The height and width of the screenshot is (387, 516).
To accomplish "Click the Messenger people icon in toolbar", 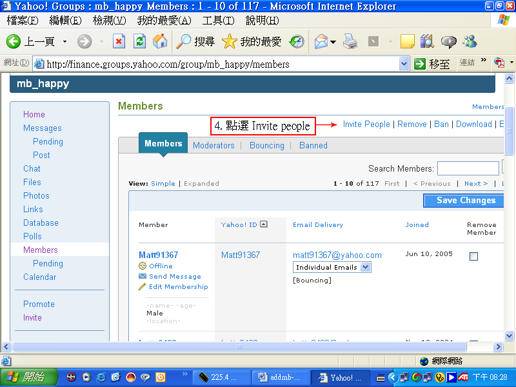I will 470,42.
